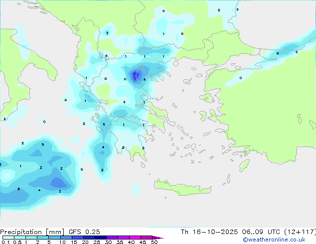Select the 35–40 mm legend color box
Image resolution: width=316 pixels, height=244 pixels.
click(x=124, y=238)
